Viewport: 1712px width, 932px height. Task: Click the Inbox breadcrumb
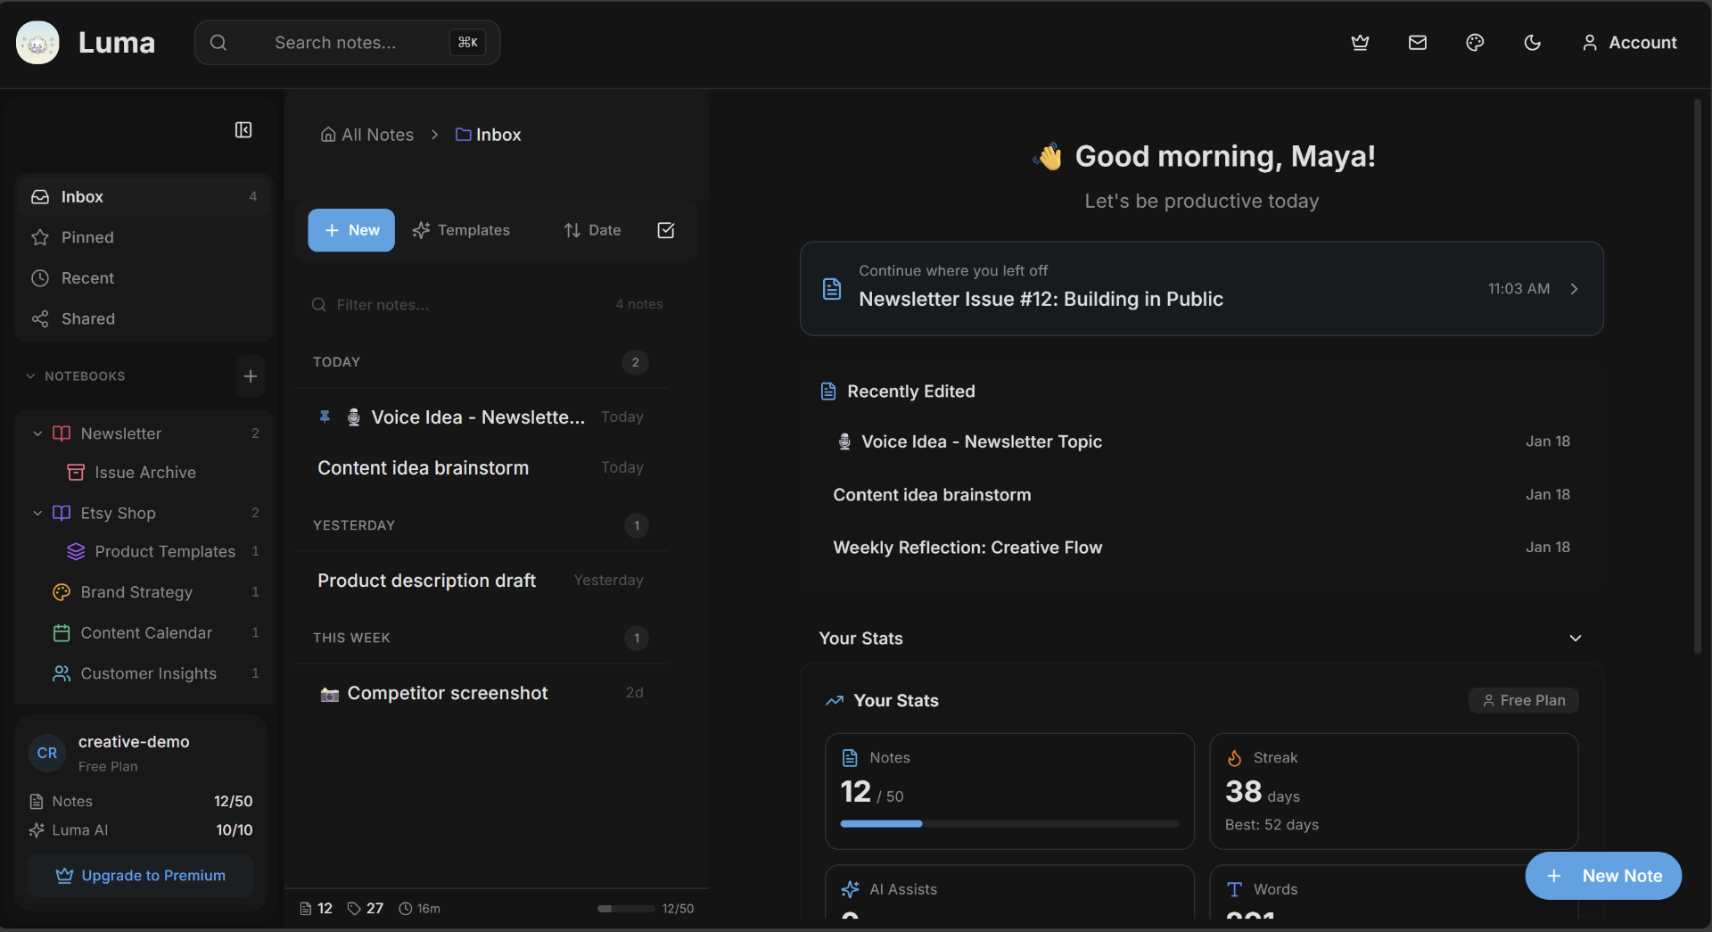tap(488, 135)
